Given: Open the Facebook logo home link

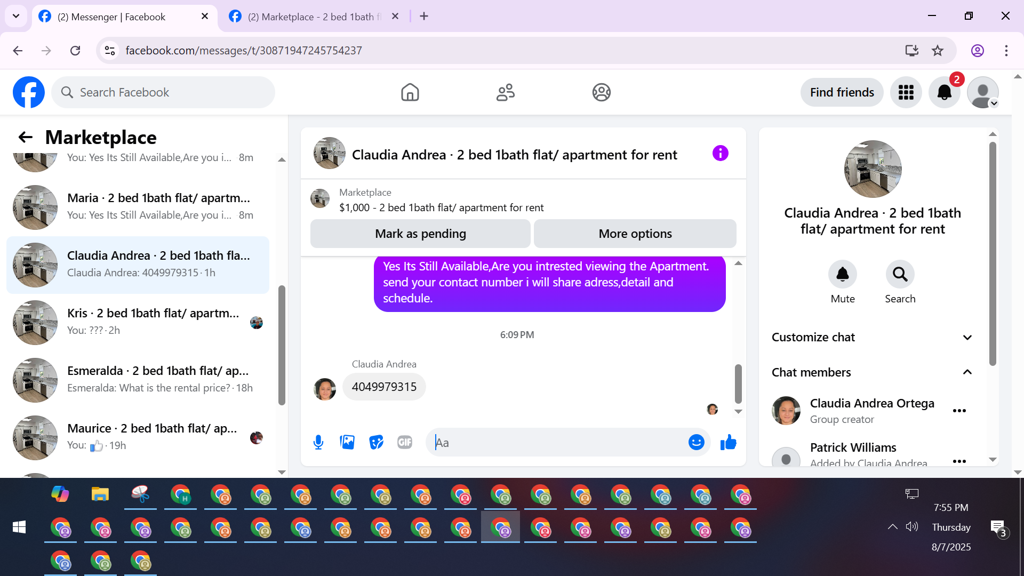Looking at the screenshot, I should [29, 92].
